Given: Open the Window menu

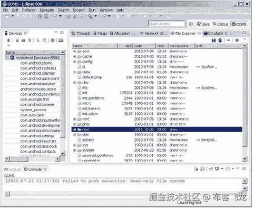Looking at the screenshot, I should [106, 10].
